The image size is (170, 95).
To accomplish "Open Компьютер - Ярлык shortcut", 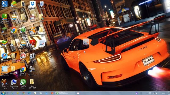I will tap(14, 84).
